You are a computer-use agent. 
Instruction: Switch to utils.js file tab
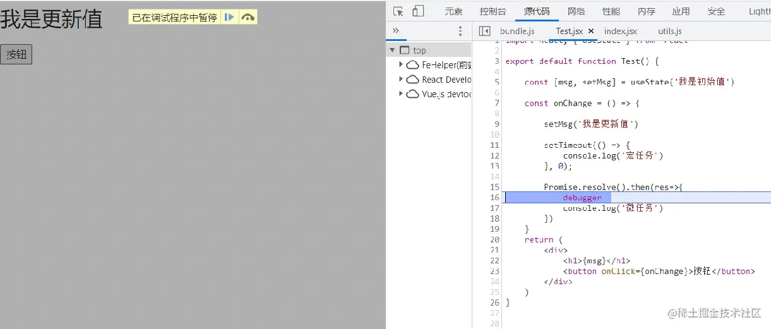tap(670, 31)
